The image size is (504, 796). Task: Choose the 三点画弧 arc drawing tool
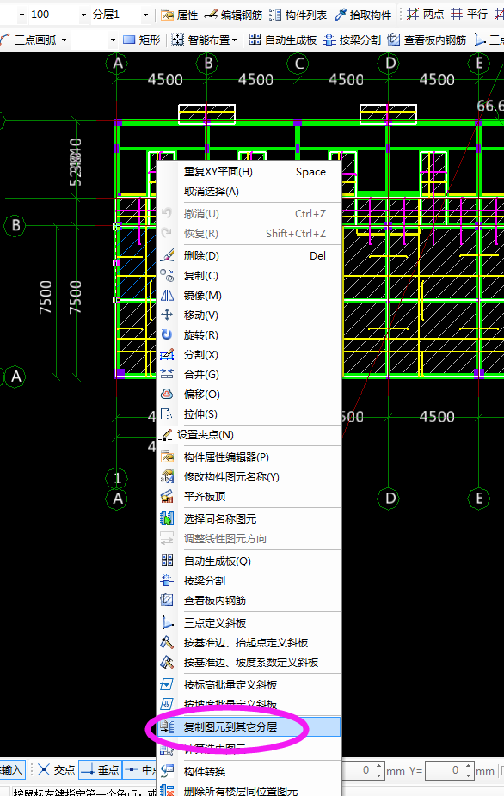pyautogui.click(x=29, y=40)
